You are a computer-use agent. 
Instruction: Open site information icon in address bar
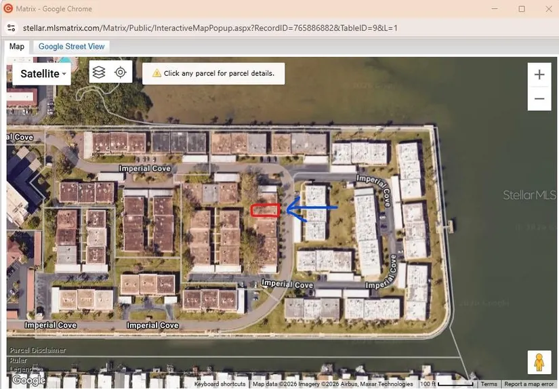coord(11,28)
